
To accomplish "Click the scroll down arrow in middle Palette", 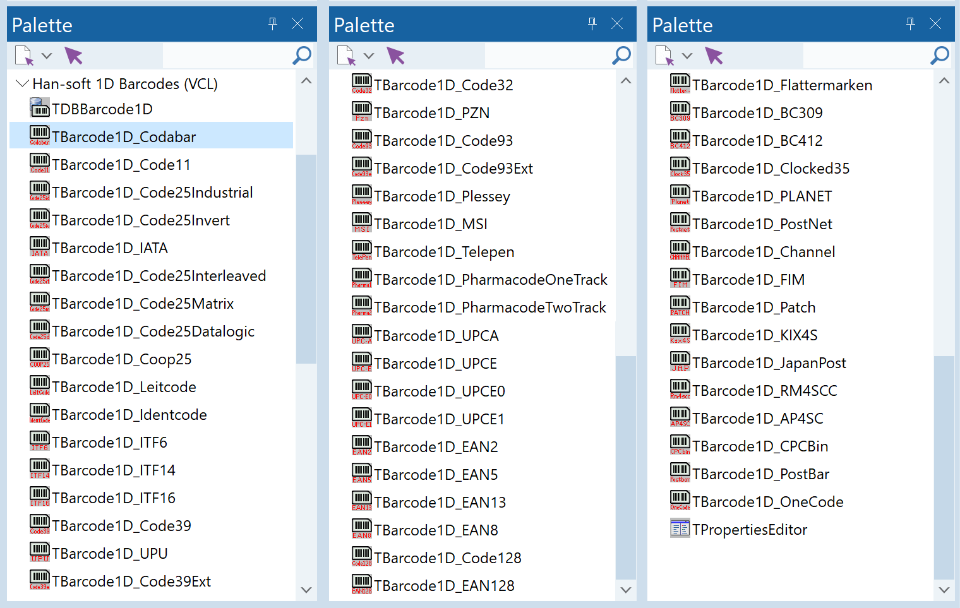I will (x=626, y=590).
